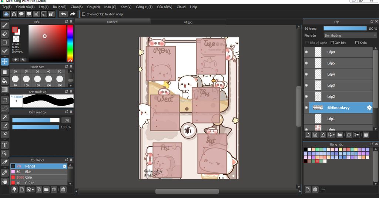This screenshot has height=198, width=379.
Task: Select the Gradient tool
Action: (4, 90)
